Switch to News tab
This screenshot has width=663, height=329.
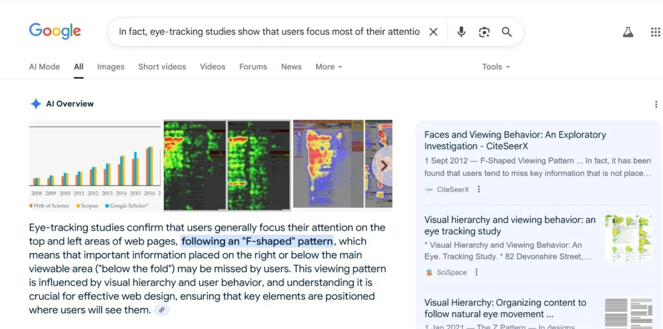[291, 67]
